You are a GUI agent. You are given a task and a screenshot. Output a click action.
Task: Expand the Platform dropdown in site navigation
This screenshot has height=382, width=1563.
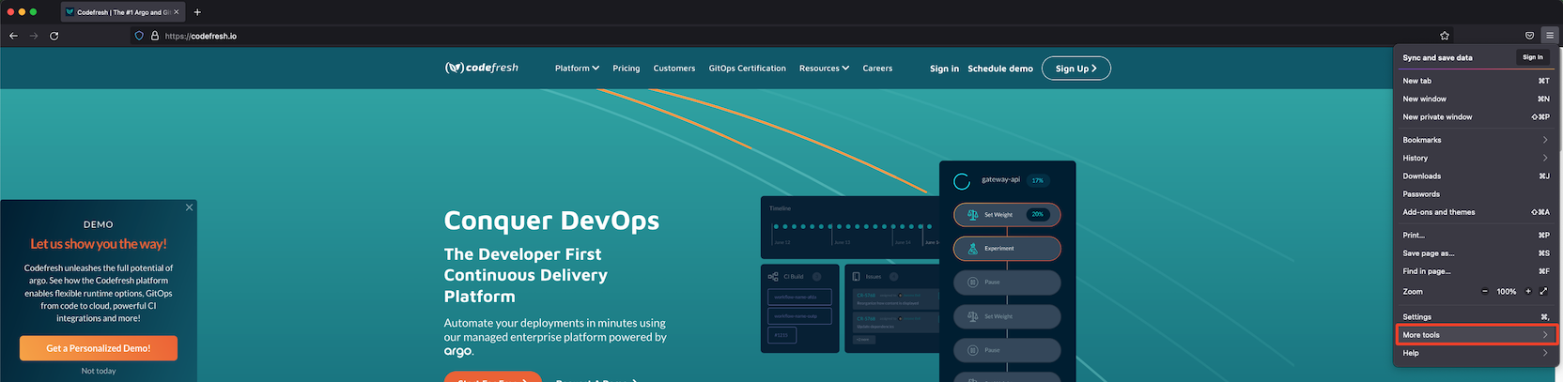[x=577, y=69]
